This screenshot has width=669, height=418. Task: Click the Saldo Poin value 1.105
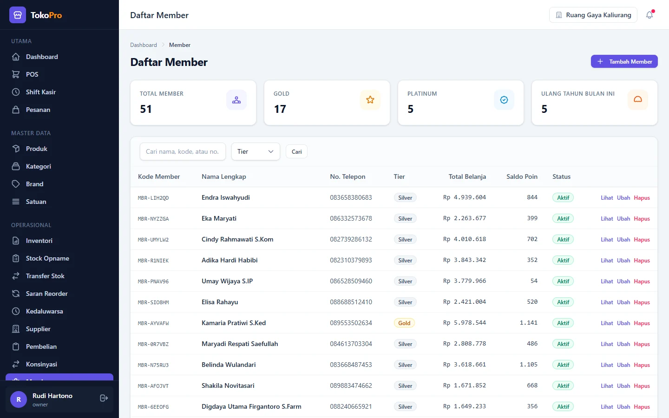[529, 365]
